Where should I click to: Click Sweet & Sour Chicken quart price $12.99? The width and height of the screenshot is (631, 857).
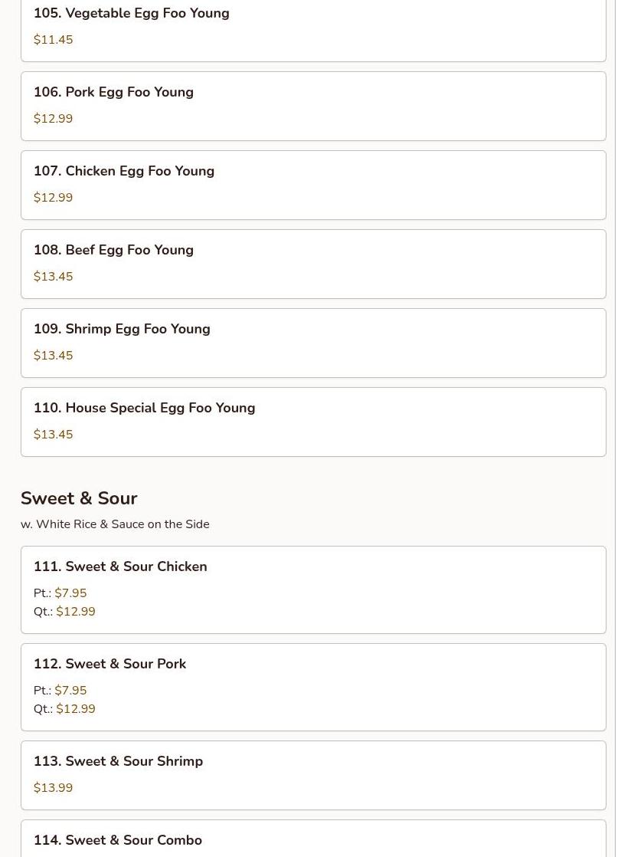pyautogui.click(x=75, y=612)
